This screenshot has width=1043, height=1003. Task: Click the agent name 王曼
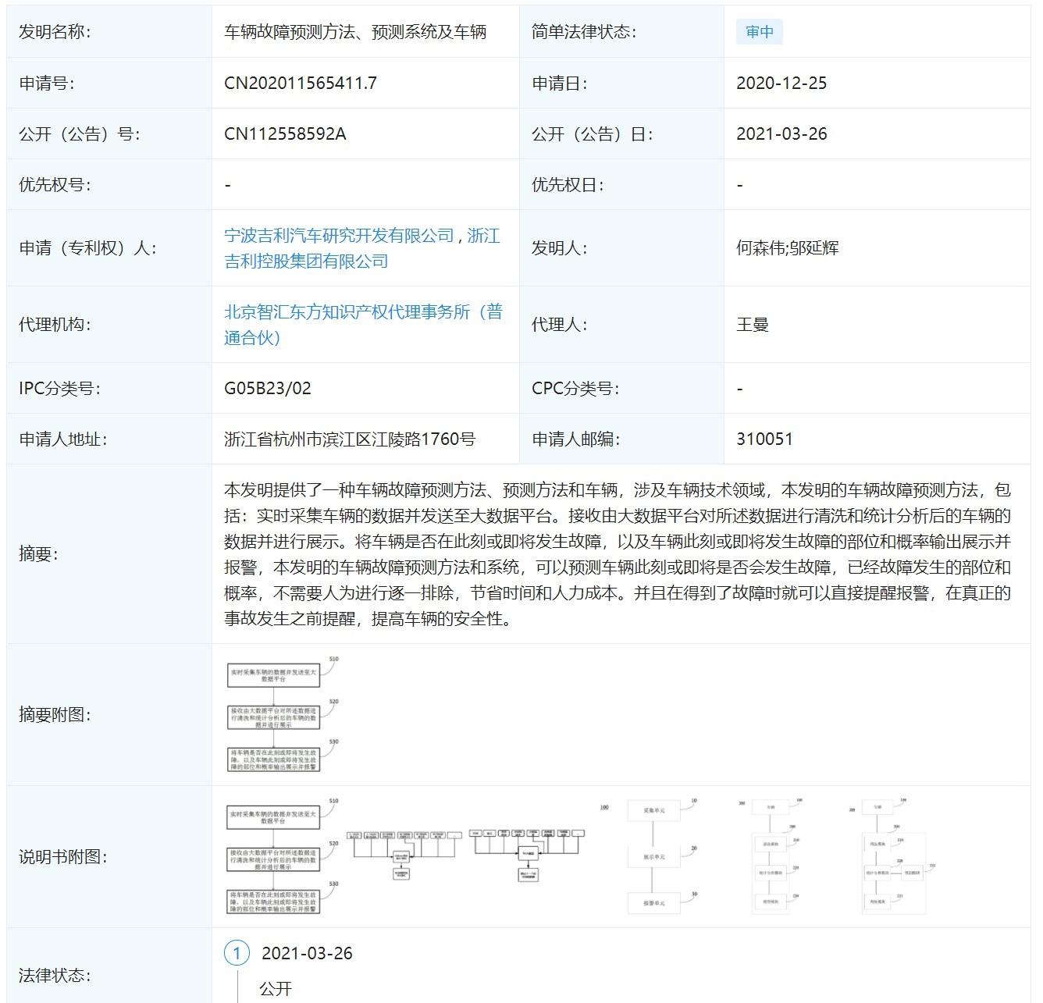753,325
